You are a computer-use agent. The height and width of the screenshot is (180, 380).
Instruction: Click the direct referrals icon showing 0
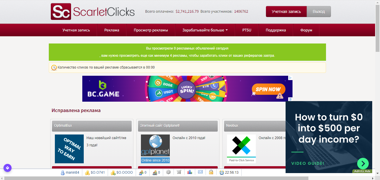[x=141, y=173]
